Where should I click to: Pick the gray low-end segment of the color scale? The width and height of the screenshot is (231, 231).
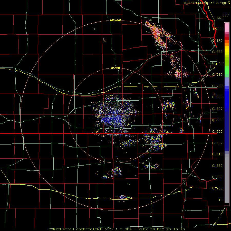pyautogui.click(x=227, y=178)
